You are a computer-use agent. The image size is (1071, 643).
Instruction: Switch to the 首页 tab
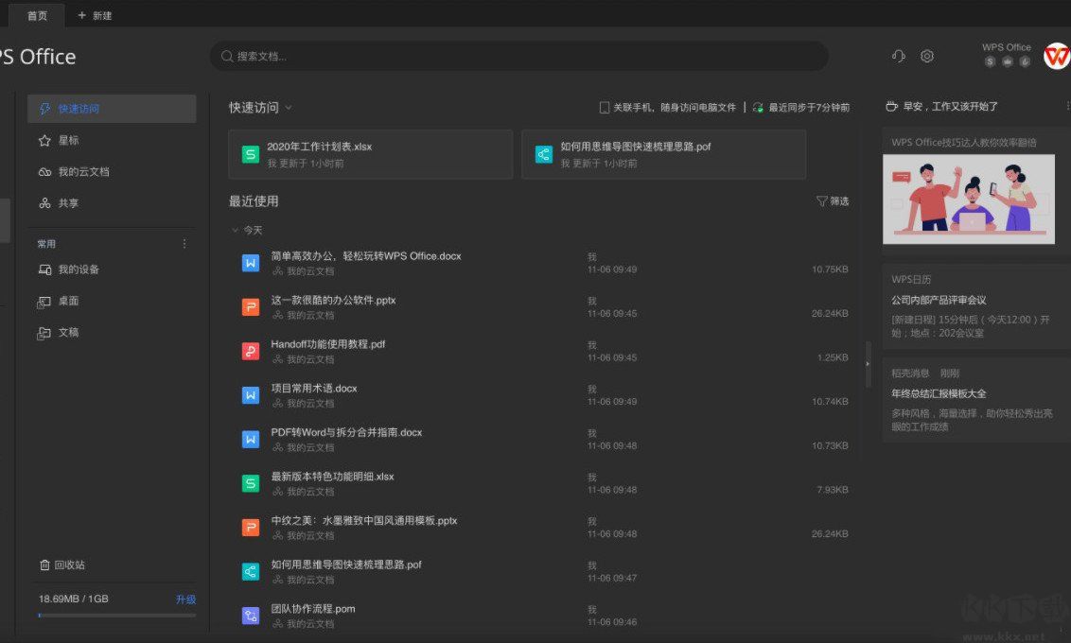(x=36, y=15)
